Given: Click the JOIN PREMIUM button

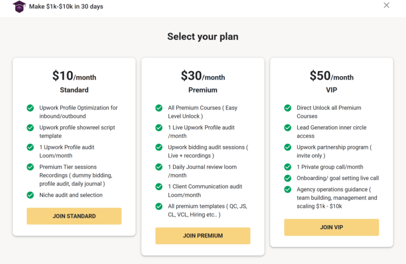Looking at the screenshot, I should tap(203, 236).
